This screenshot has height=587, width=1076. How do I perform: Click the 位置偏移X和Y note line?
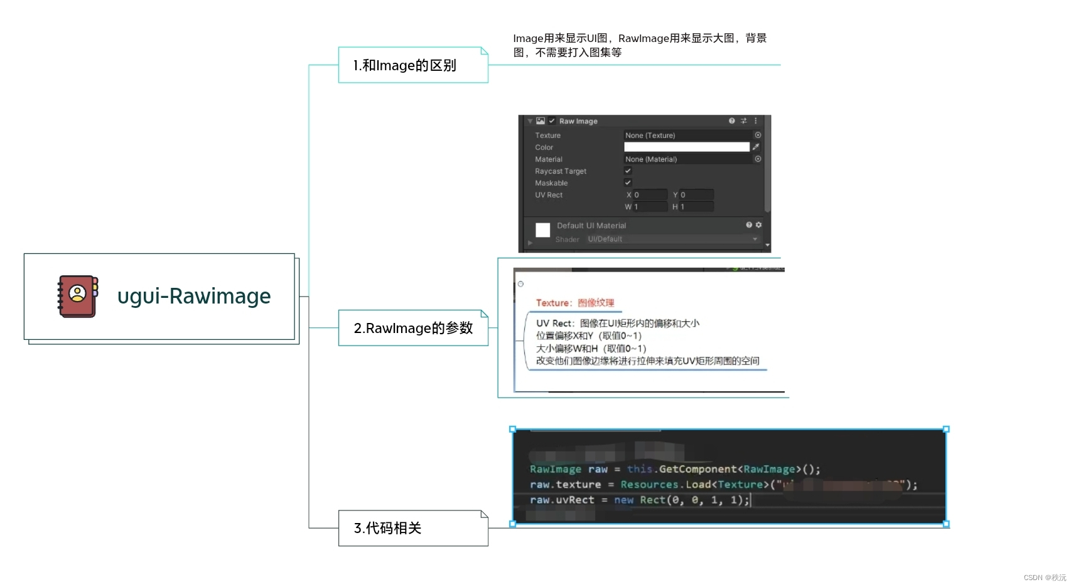588,336
